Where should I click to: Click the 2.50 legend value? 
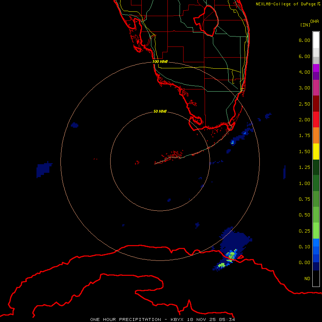pos(304,104)
